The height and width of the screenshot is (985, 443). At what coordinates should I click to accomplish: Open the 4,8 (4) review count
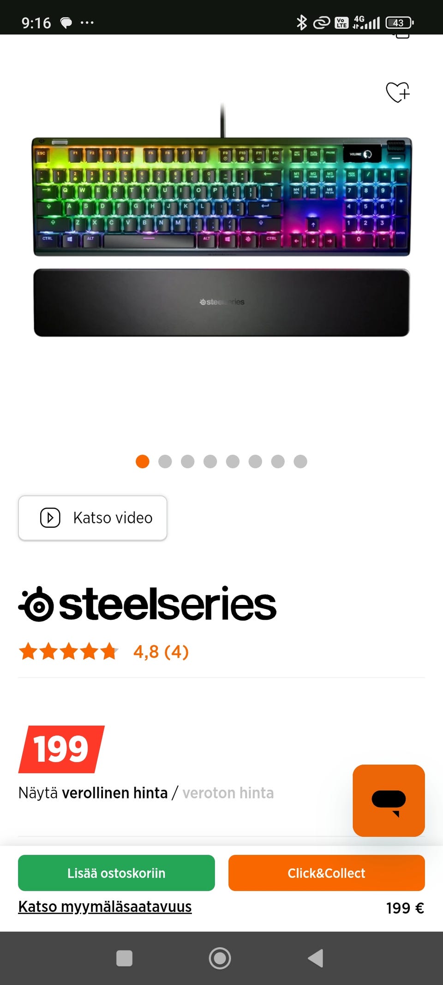[161, 652]
